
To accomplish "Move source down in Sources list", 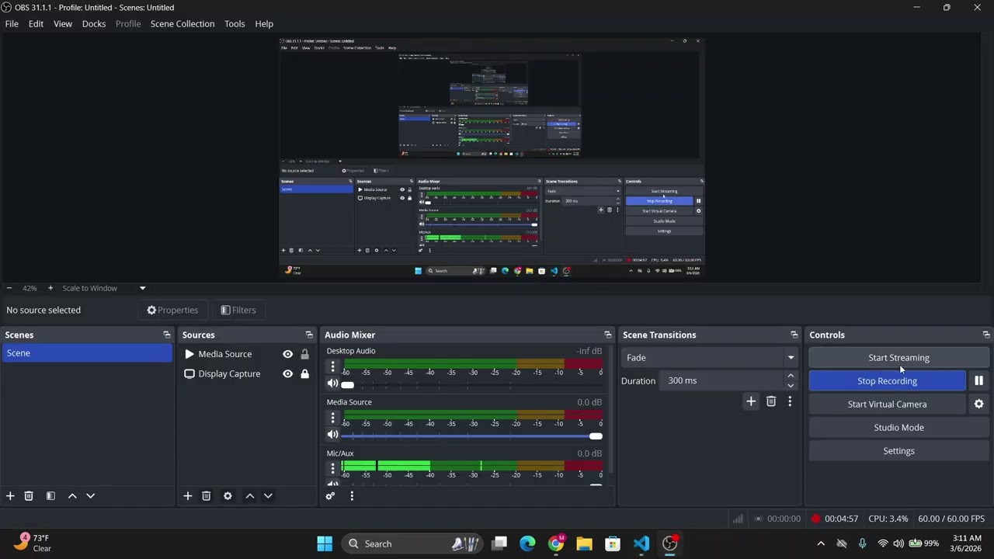I will [x=268, y=496].
